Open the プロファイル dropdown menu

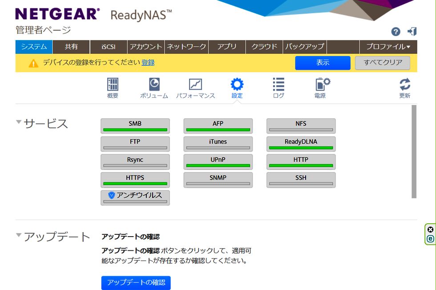(x=388, y=47)
